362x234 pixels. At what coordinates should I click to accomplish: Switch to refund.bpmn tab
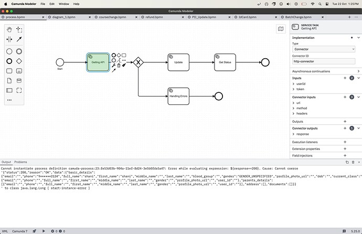(x=154, y=17)
